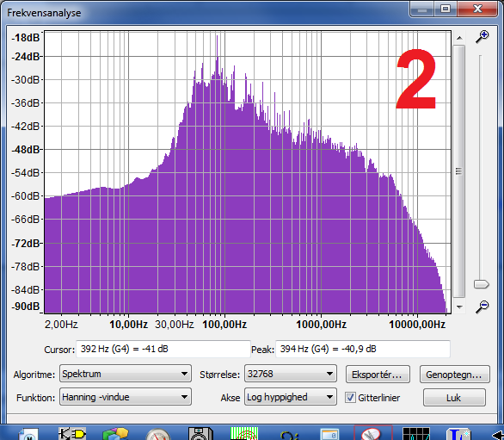Click the -72dB label on the axis
The image size is (504, 440).
click(26, 244)
